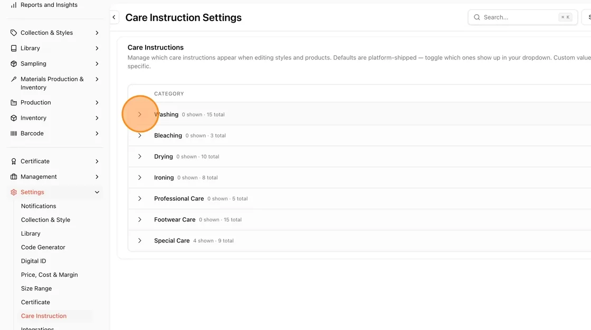Click the magnifier icon in search box

click(x=477, y=17)
